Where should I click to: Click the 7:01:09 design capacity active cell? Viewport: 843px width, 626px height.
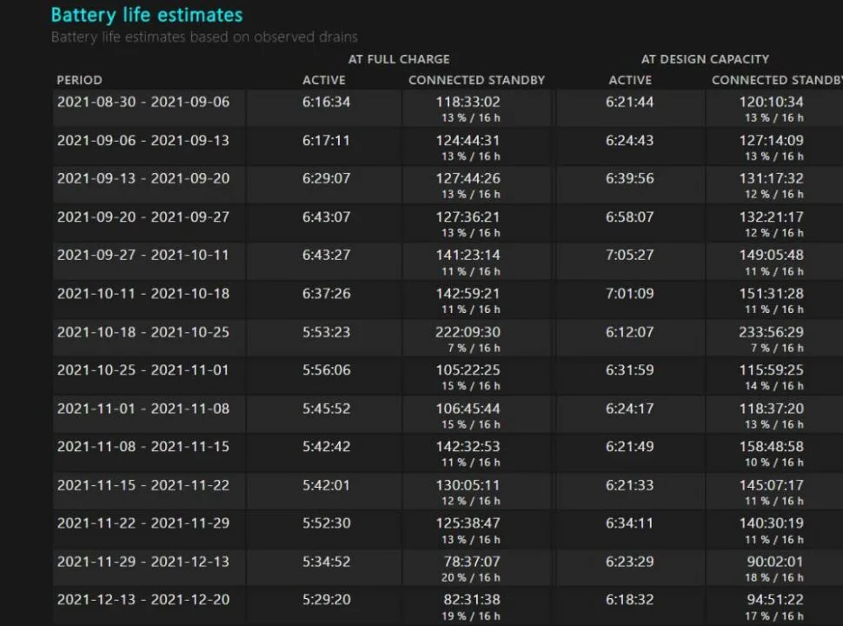pyautogui.click(x=629, y=294)
